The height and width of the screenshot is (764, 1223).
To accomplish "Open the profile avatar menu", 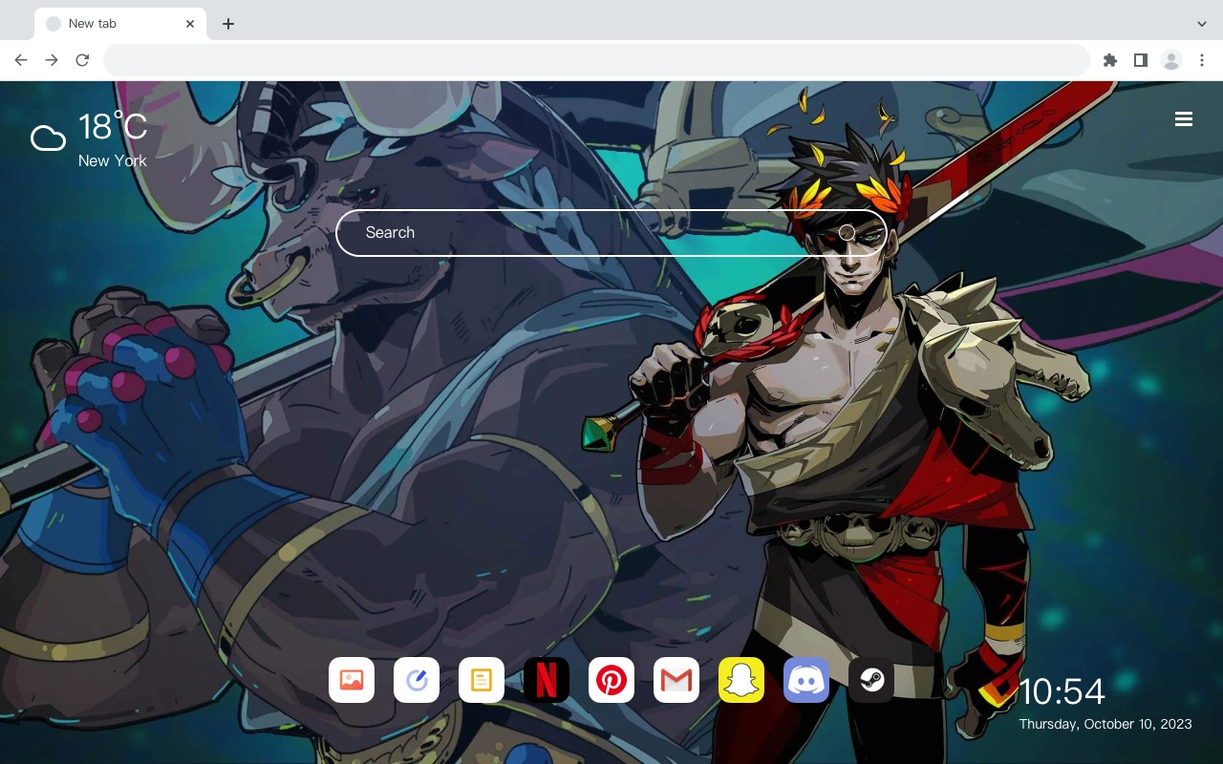I will (1171, 60).
